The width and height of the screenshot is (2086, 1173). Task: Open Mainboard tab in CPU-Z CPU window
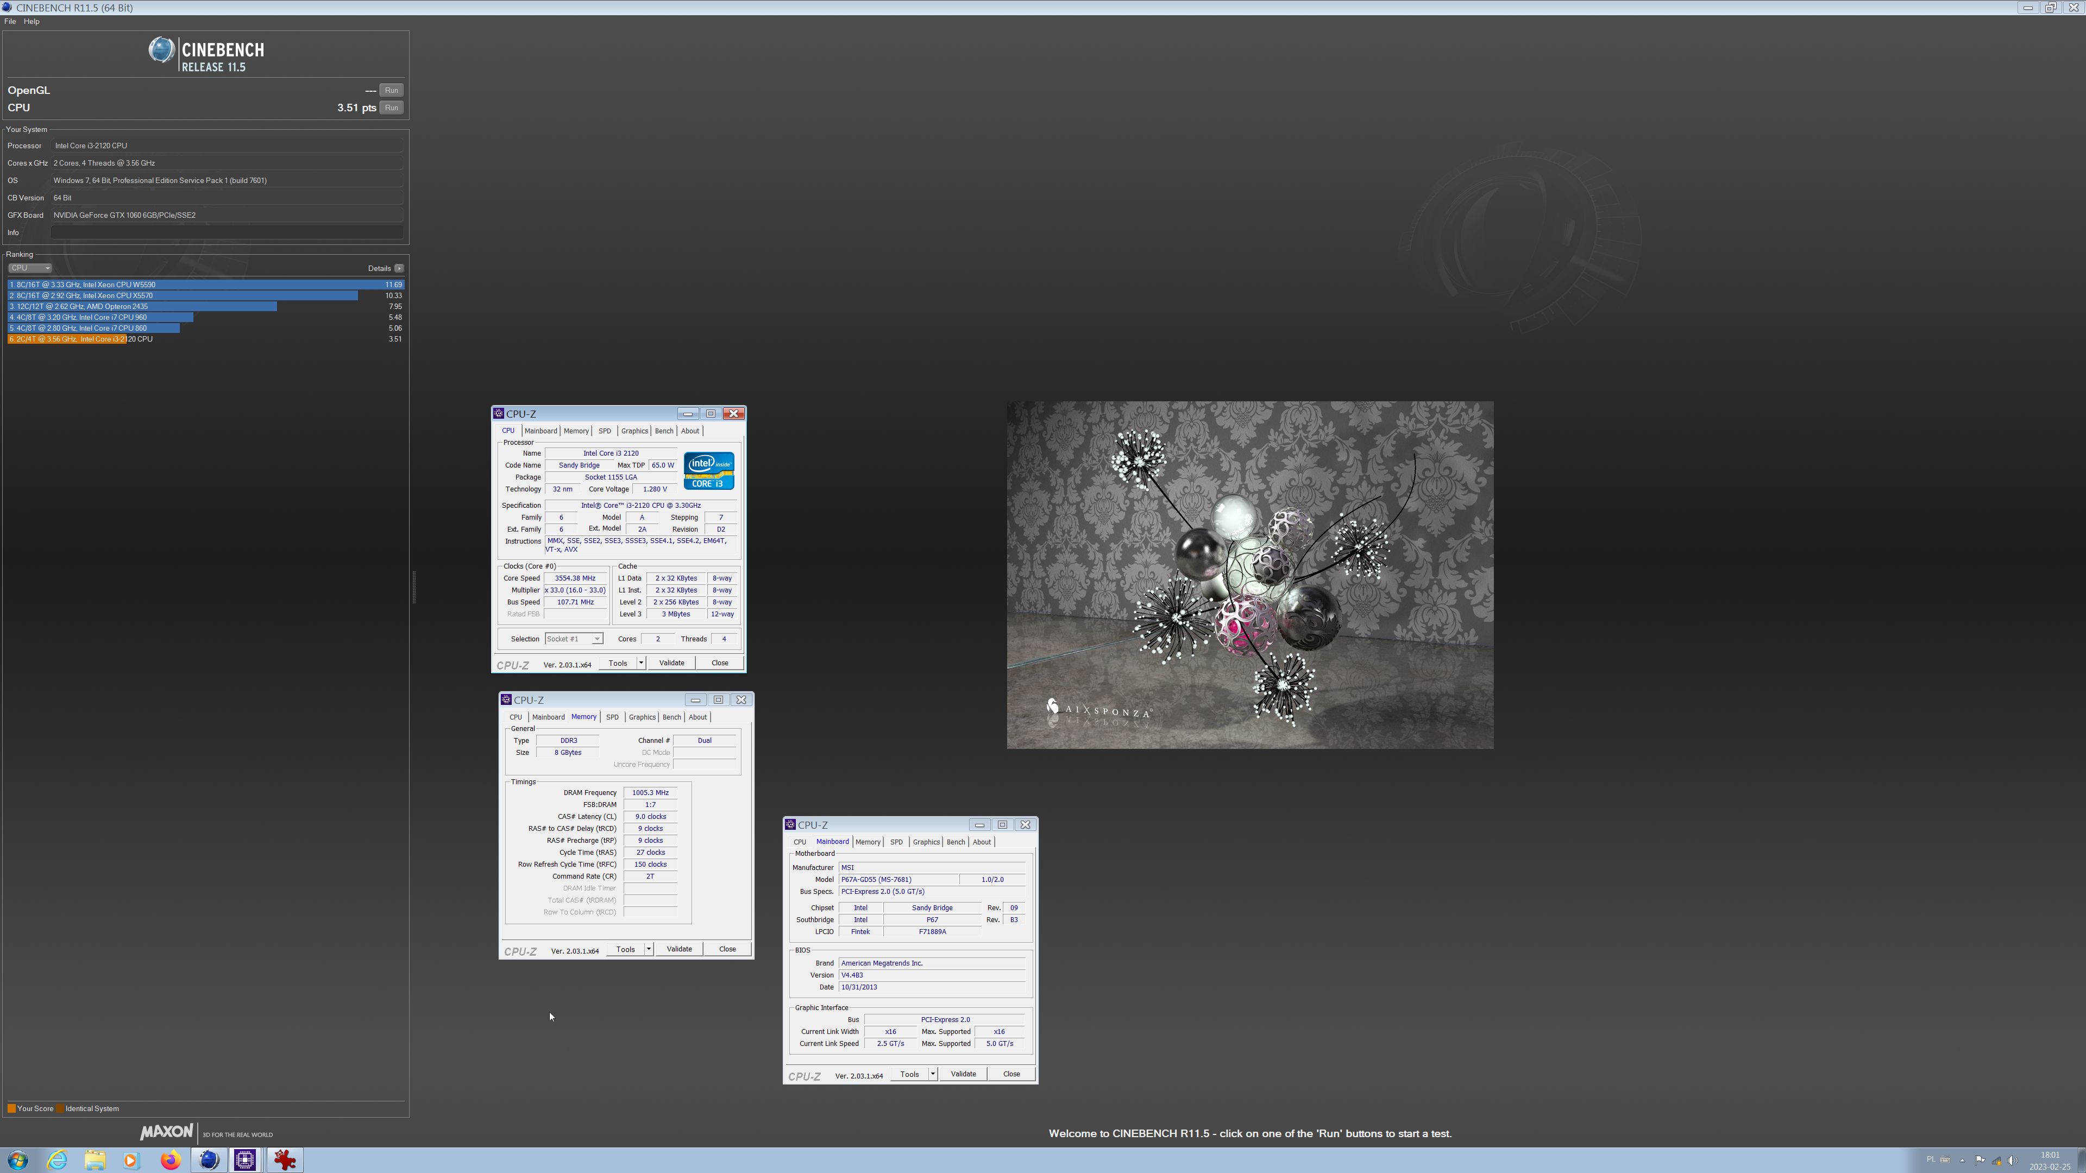[x=540, y=431]
